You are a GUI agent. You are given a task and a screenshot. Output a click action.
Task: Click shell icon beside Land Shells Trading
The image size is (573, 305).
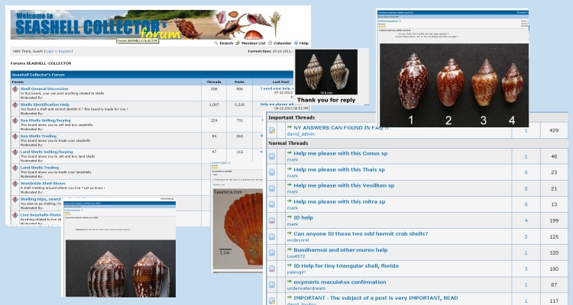[x=15, y=169]
